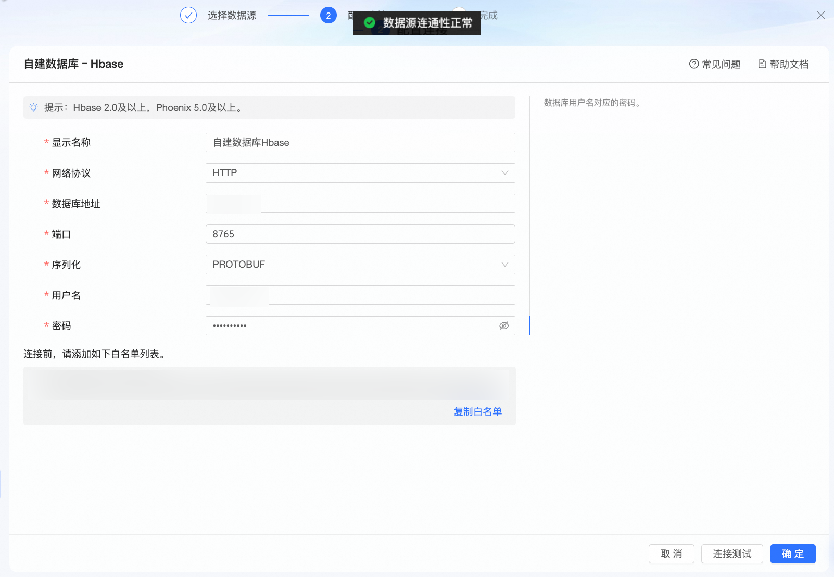
Task: Click the 数据源连通性正常 toast message
Action: (x=417, y=23)
